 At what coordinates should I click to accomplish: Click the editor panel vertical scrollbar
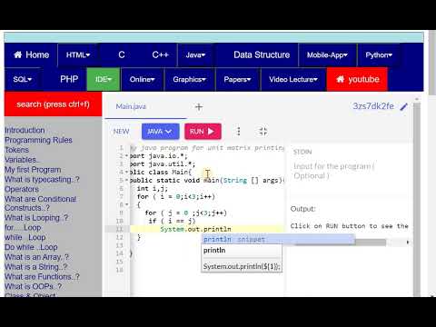point(417,198)
